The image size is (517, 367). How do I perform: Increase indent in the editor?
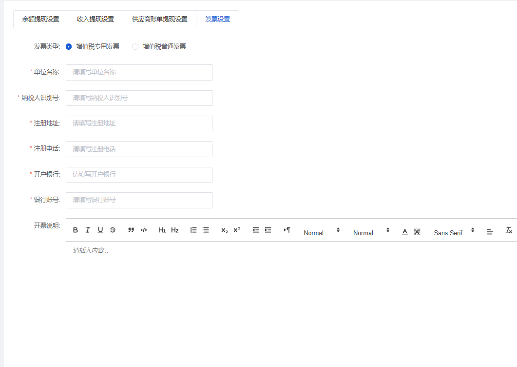(x=268, y=230)
